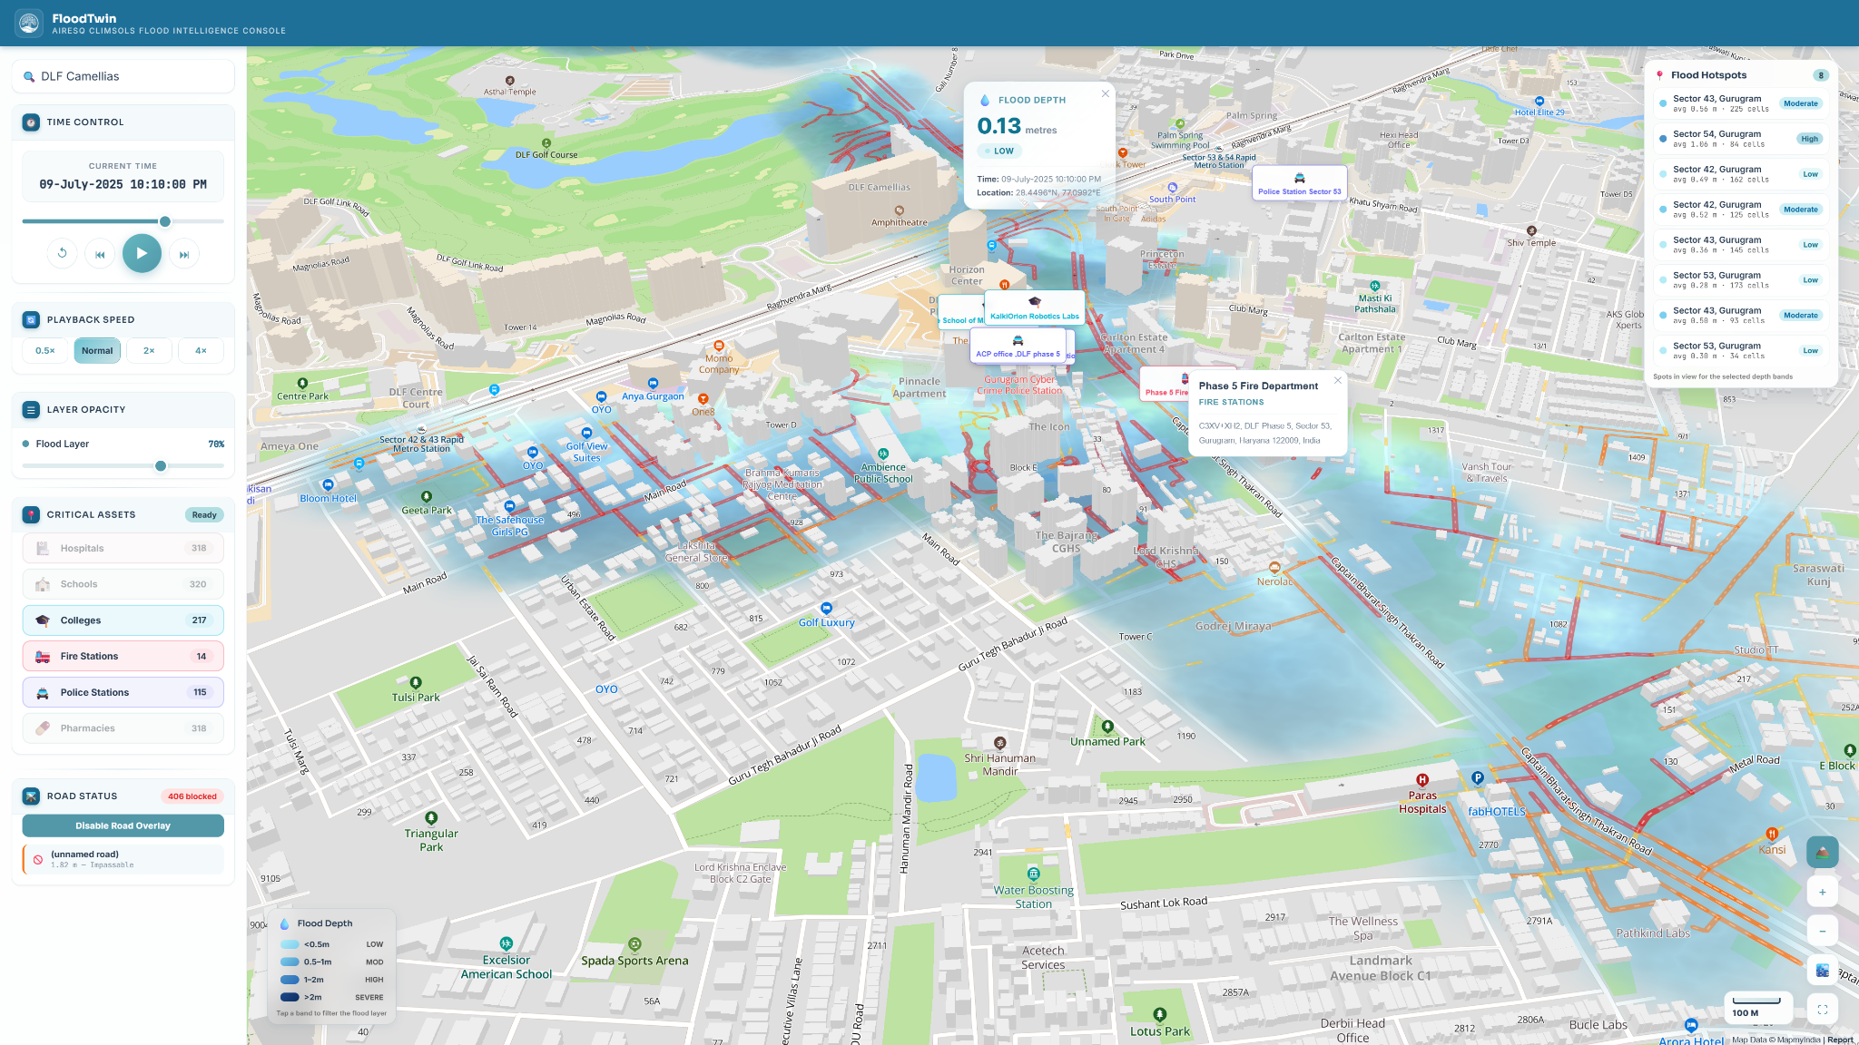
Task: Toggle the Hospitals asset layer
Action: (123, 548)
